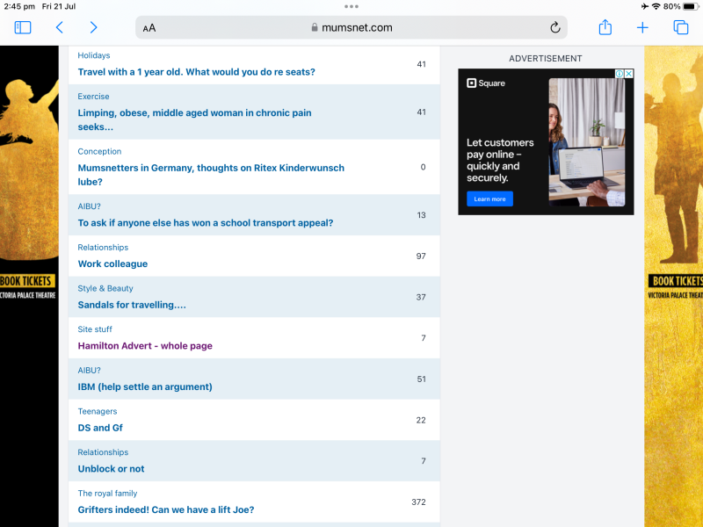Viewport: 703px width, 527px height.
Task: Go forward to next page
Action: click(x=94, y=27)
